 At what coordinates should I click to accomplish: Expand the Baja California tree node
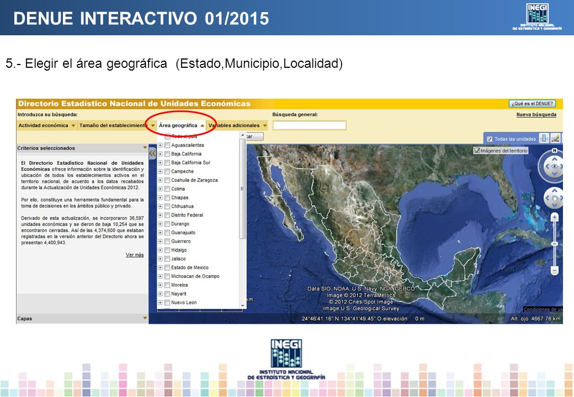pyautogui.click(x=160, y=154)
